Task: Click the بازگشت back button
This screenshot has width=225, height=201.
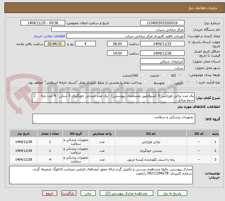Action: tap(69, 193)
